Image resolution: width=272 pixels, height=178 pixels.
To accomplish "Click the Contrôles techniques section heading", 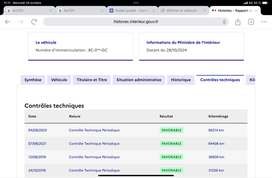I will tap(54, 106).
